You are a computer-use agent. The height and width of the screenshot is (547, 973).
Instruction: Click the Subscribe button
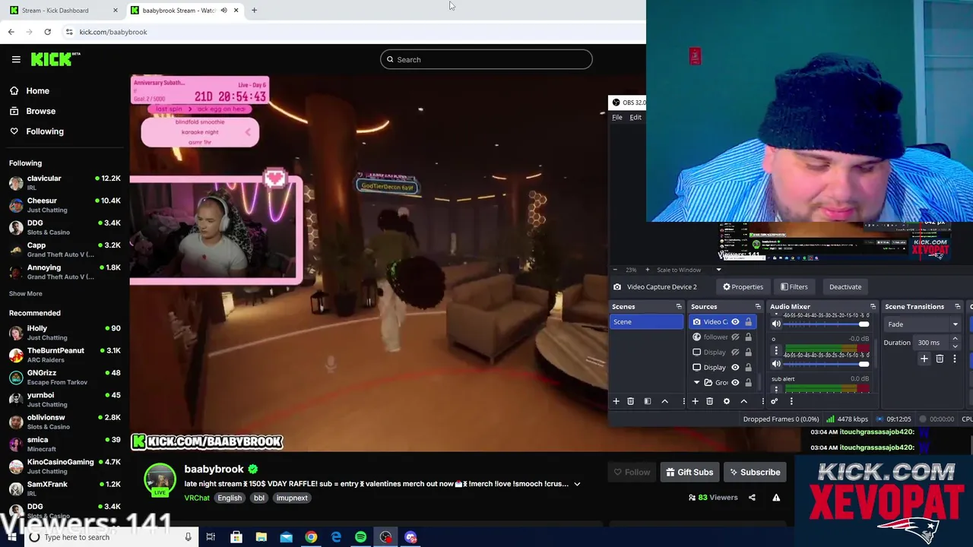(754, 473)
